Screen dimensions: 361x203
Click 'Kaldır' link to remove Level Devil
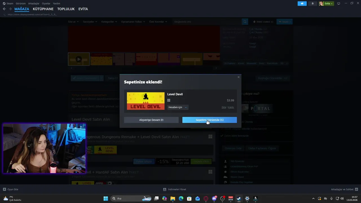pos(231,107)
